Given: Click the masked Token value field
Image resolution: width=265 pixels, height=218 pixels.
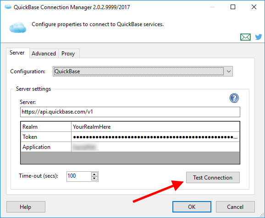Looking at the screenshot, I should point(155,137).
